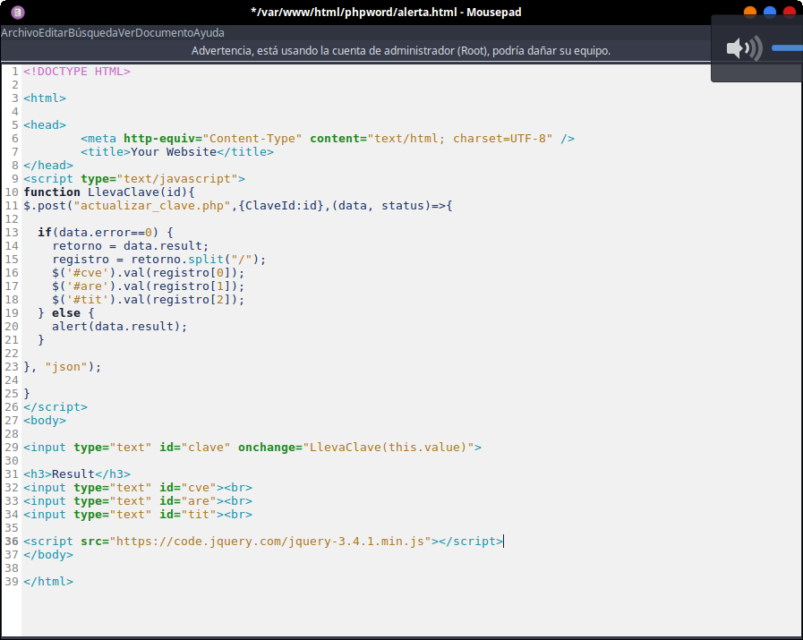
Task: Adjust the volume level slider
Action: [787, 48]
